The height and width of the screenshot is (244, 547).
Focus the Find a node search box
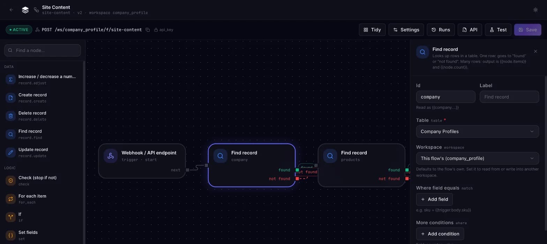click(x=43, y=50)
